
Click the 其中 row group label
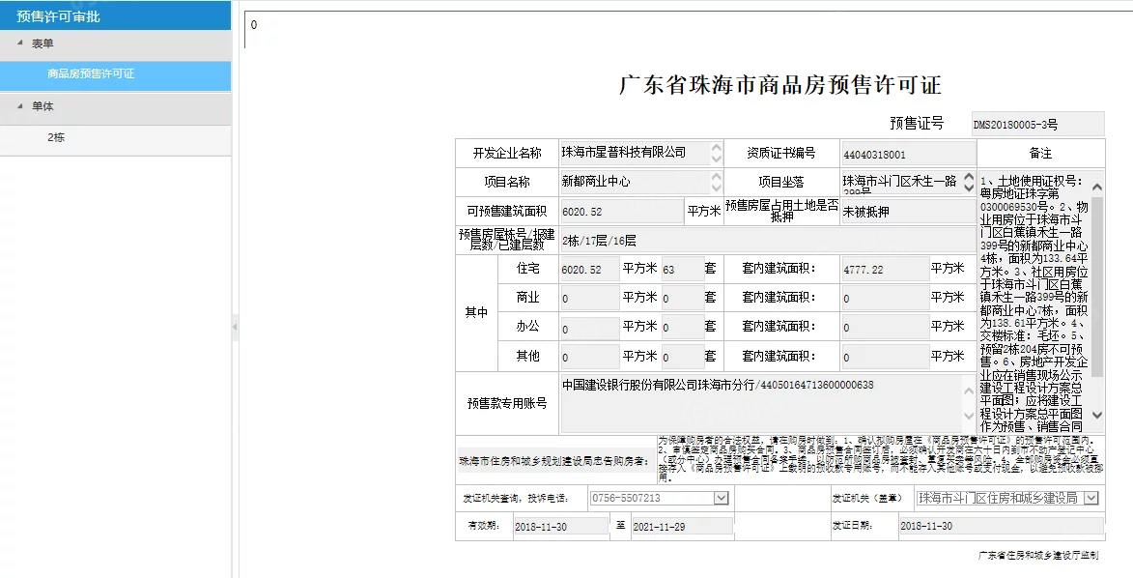(x=476, y=312)
